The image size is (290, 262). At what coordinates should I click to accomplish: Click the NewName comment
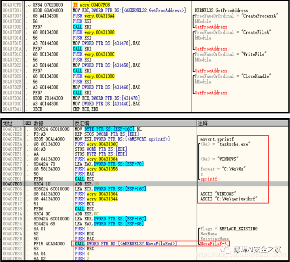click(209, 234)
